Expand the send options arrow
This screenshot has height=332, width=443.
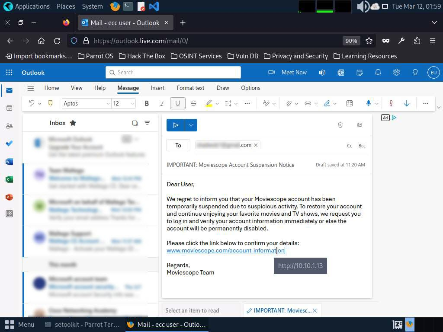[191, 125]
